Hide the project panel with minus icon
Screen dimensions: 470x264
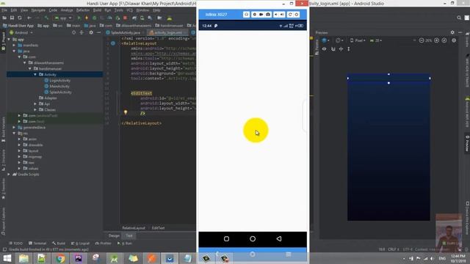pyautogui.click(x=98, y=32)
